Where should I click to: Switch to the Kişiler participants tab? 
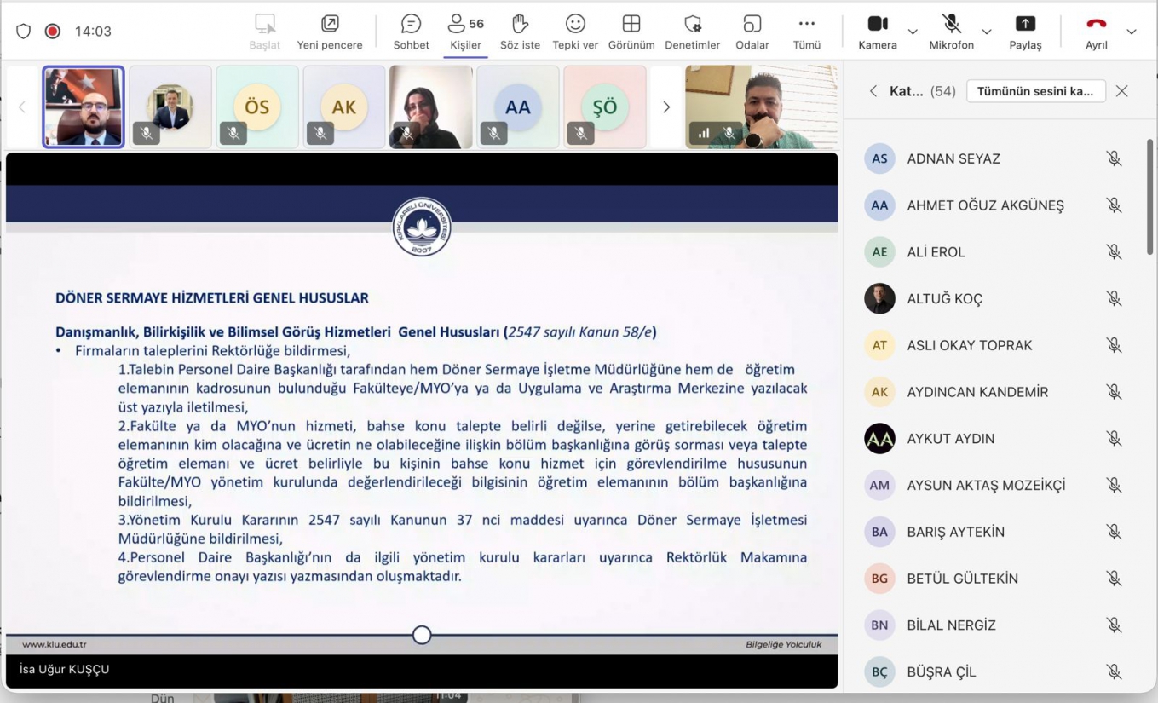point(466,32)
